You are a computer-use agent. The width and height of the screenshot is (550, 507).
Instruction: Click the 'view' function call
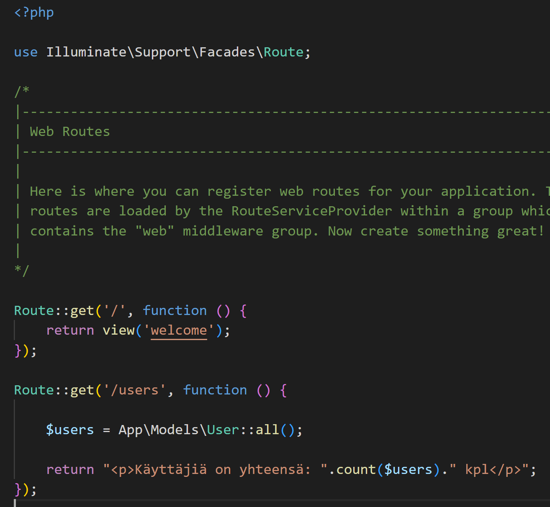pos(118,330)
